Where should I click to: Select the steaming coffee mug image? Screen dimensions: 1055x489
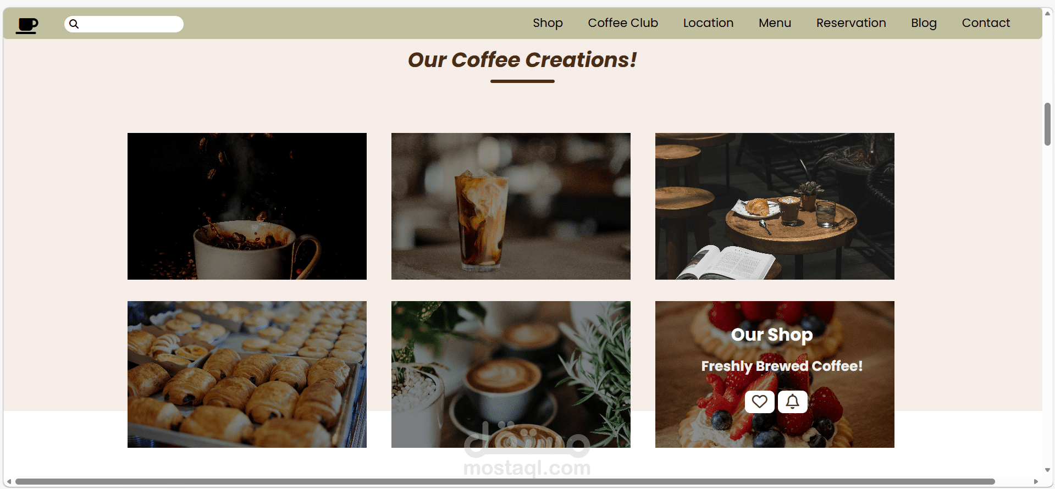247,206
